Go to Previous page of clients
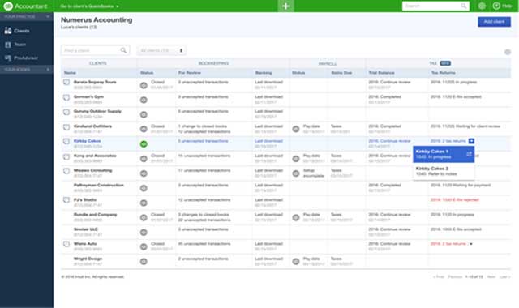The height and width of the screenshot is (308, 519). tap(455, 276)
